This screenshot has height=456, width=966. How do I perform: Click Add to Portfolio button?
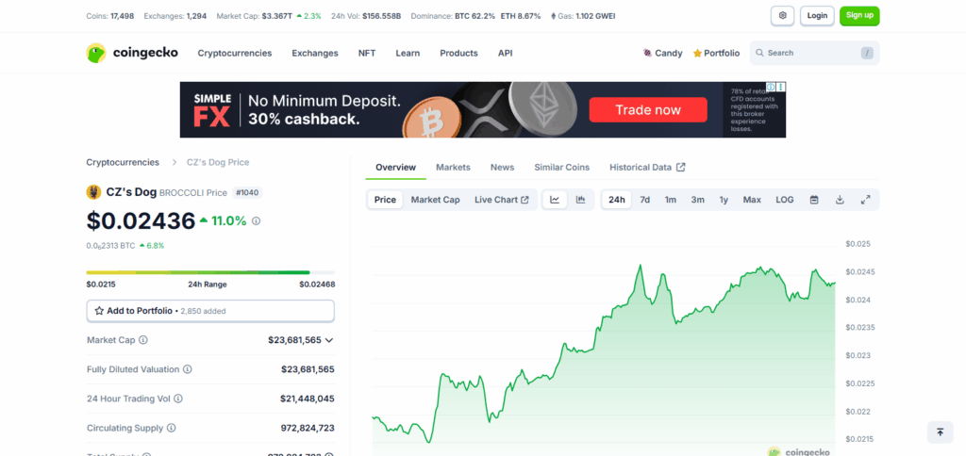pyautogui.click(x=210, y=311)
